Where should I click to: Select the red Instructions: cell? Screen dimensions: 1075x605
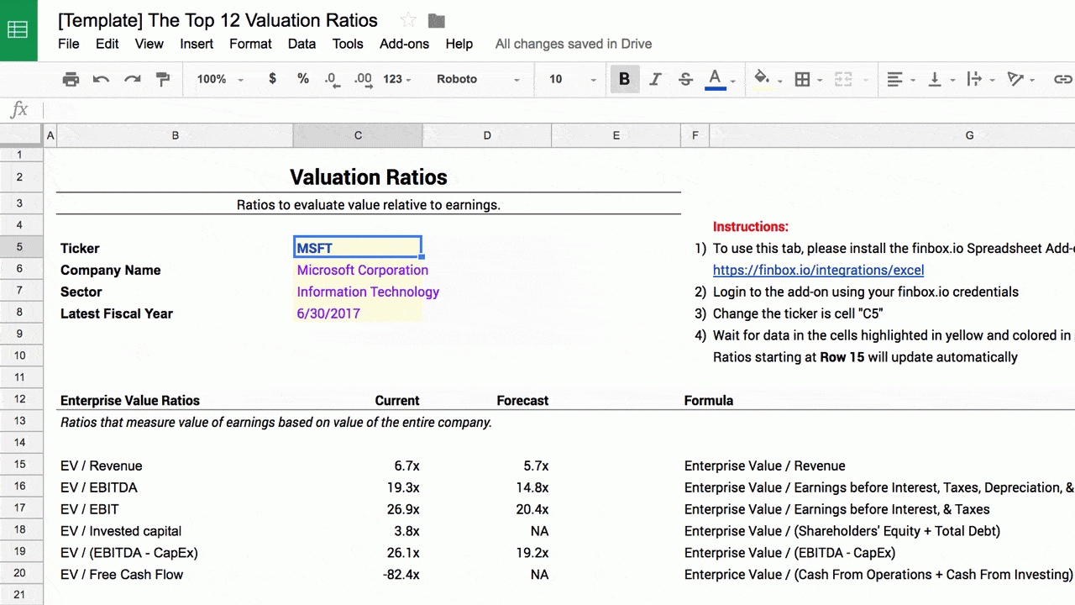tap(751, 226)
